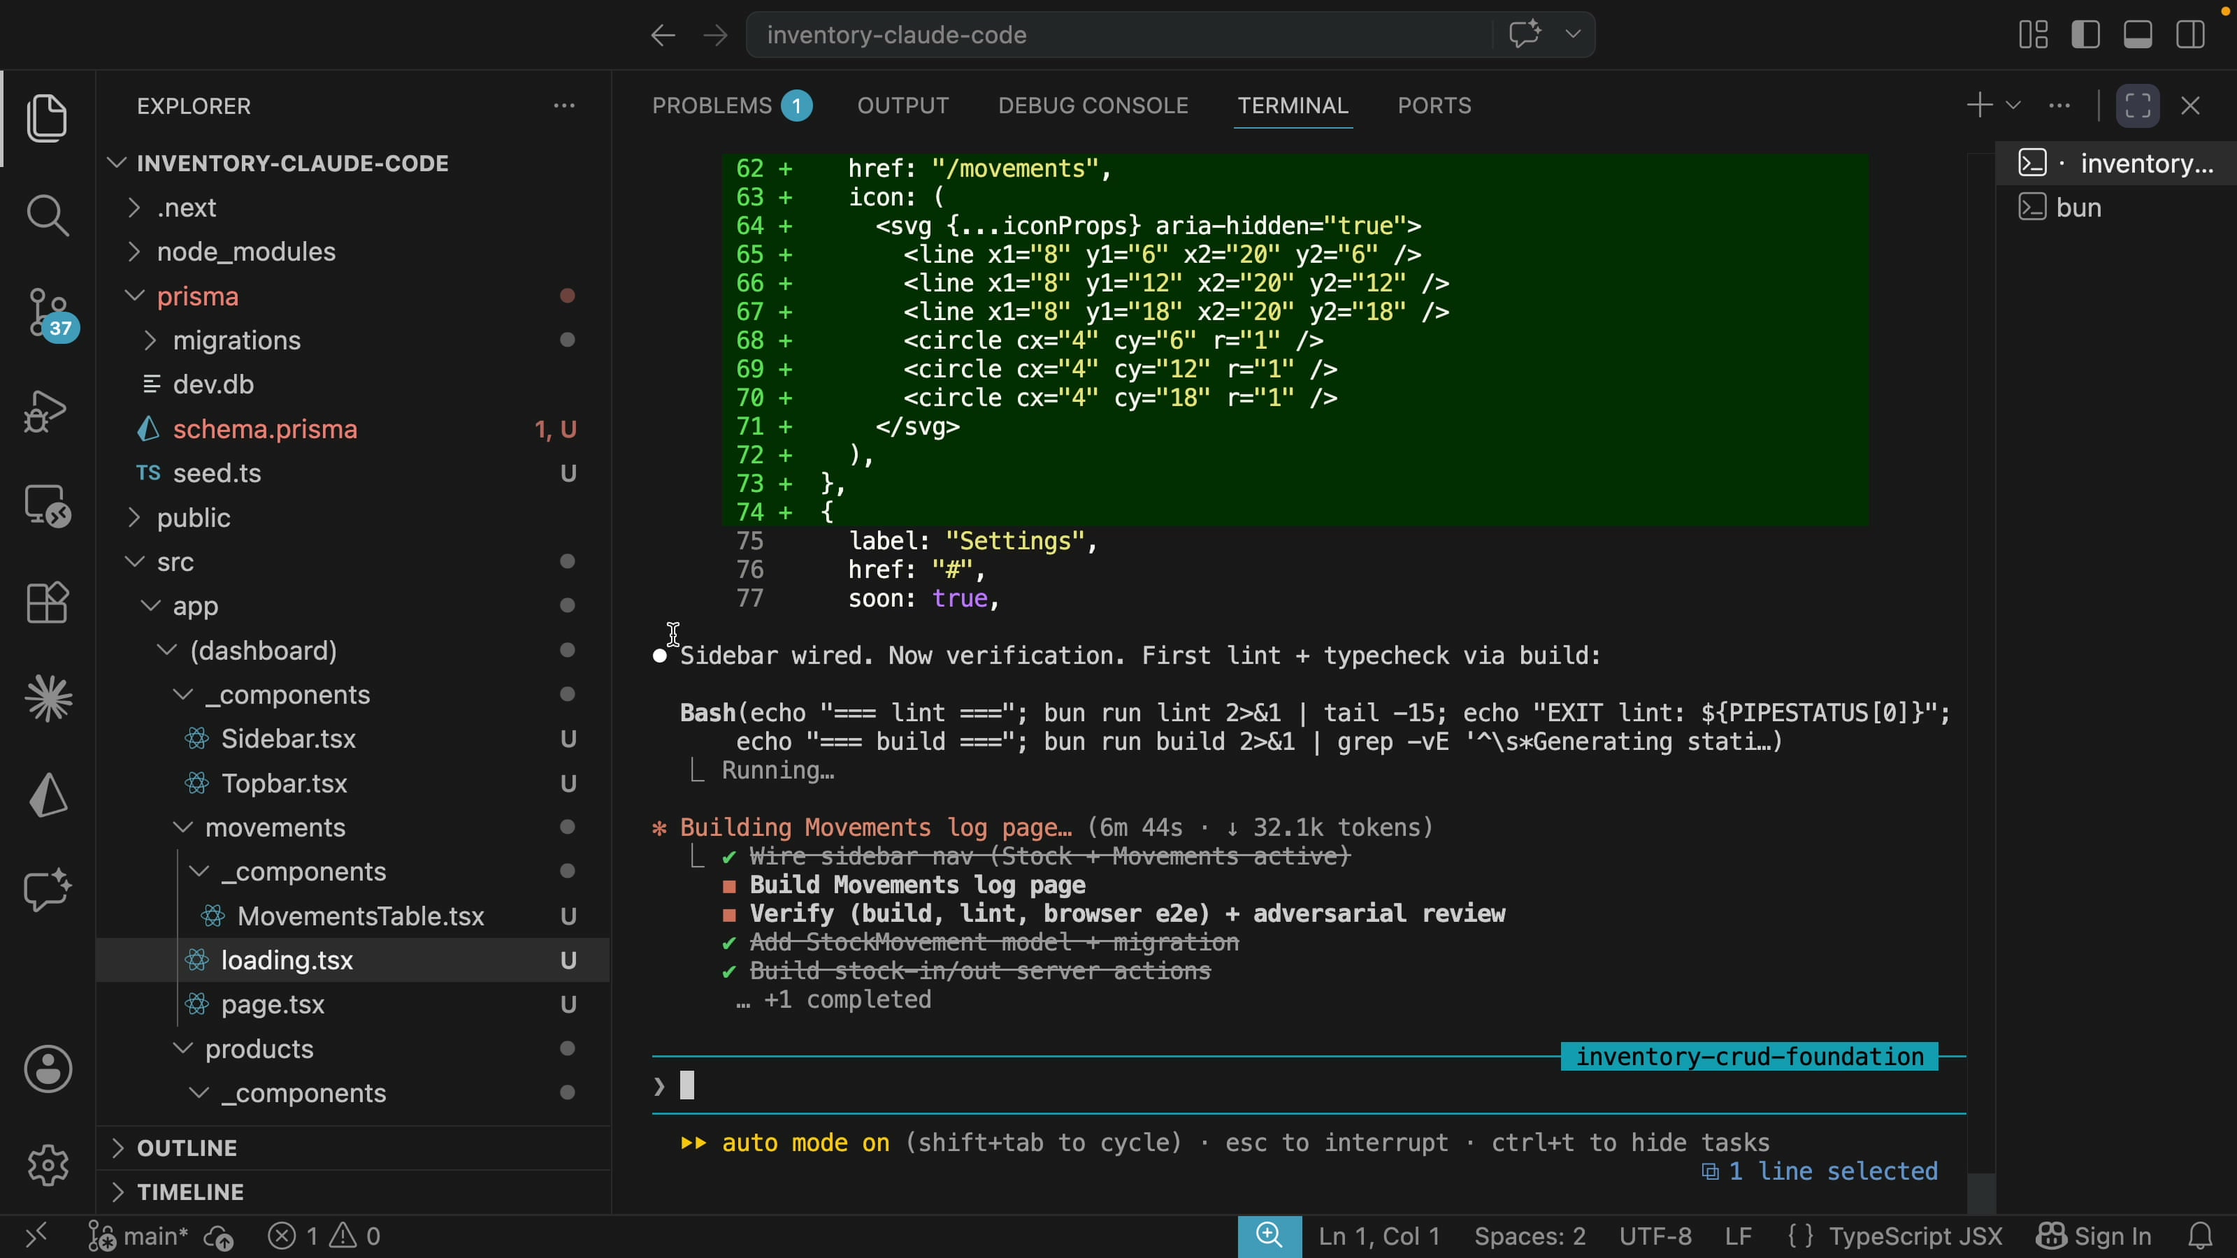
Task: Open MovementsTable.tsx file
Action: [361, 916]
